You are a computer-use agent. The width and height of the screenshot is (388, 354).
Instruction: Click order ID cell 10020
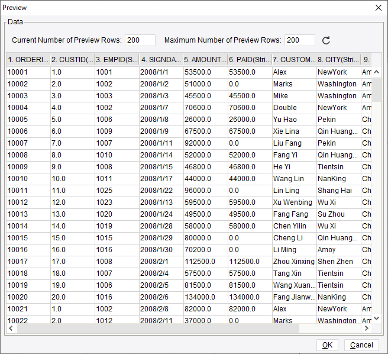click(x=28, y=297)
